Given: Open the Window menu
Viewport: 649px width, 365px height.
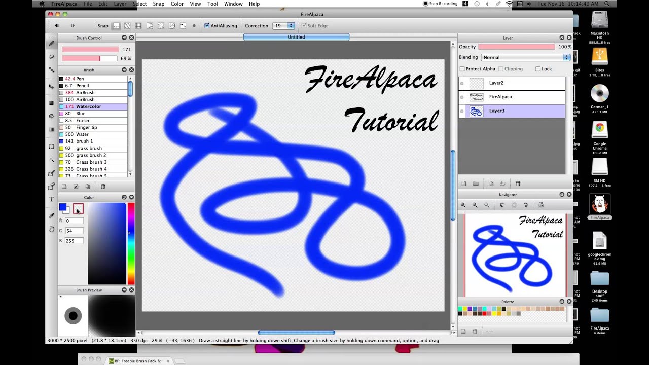Looking at the screenshot, I should (x=233, y=4).
